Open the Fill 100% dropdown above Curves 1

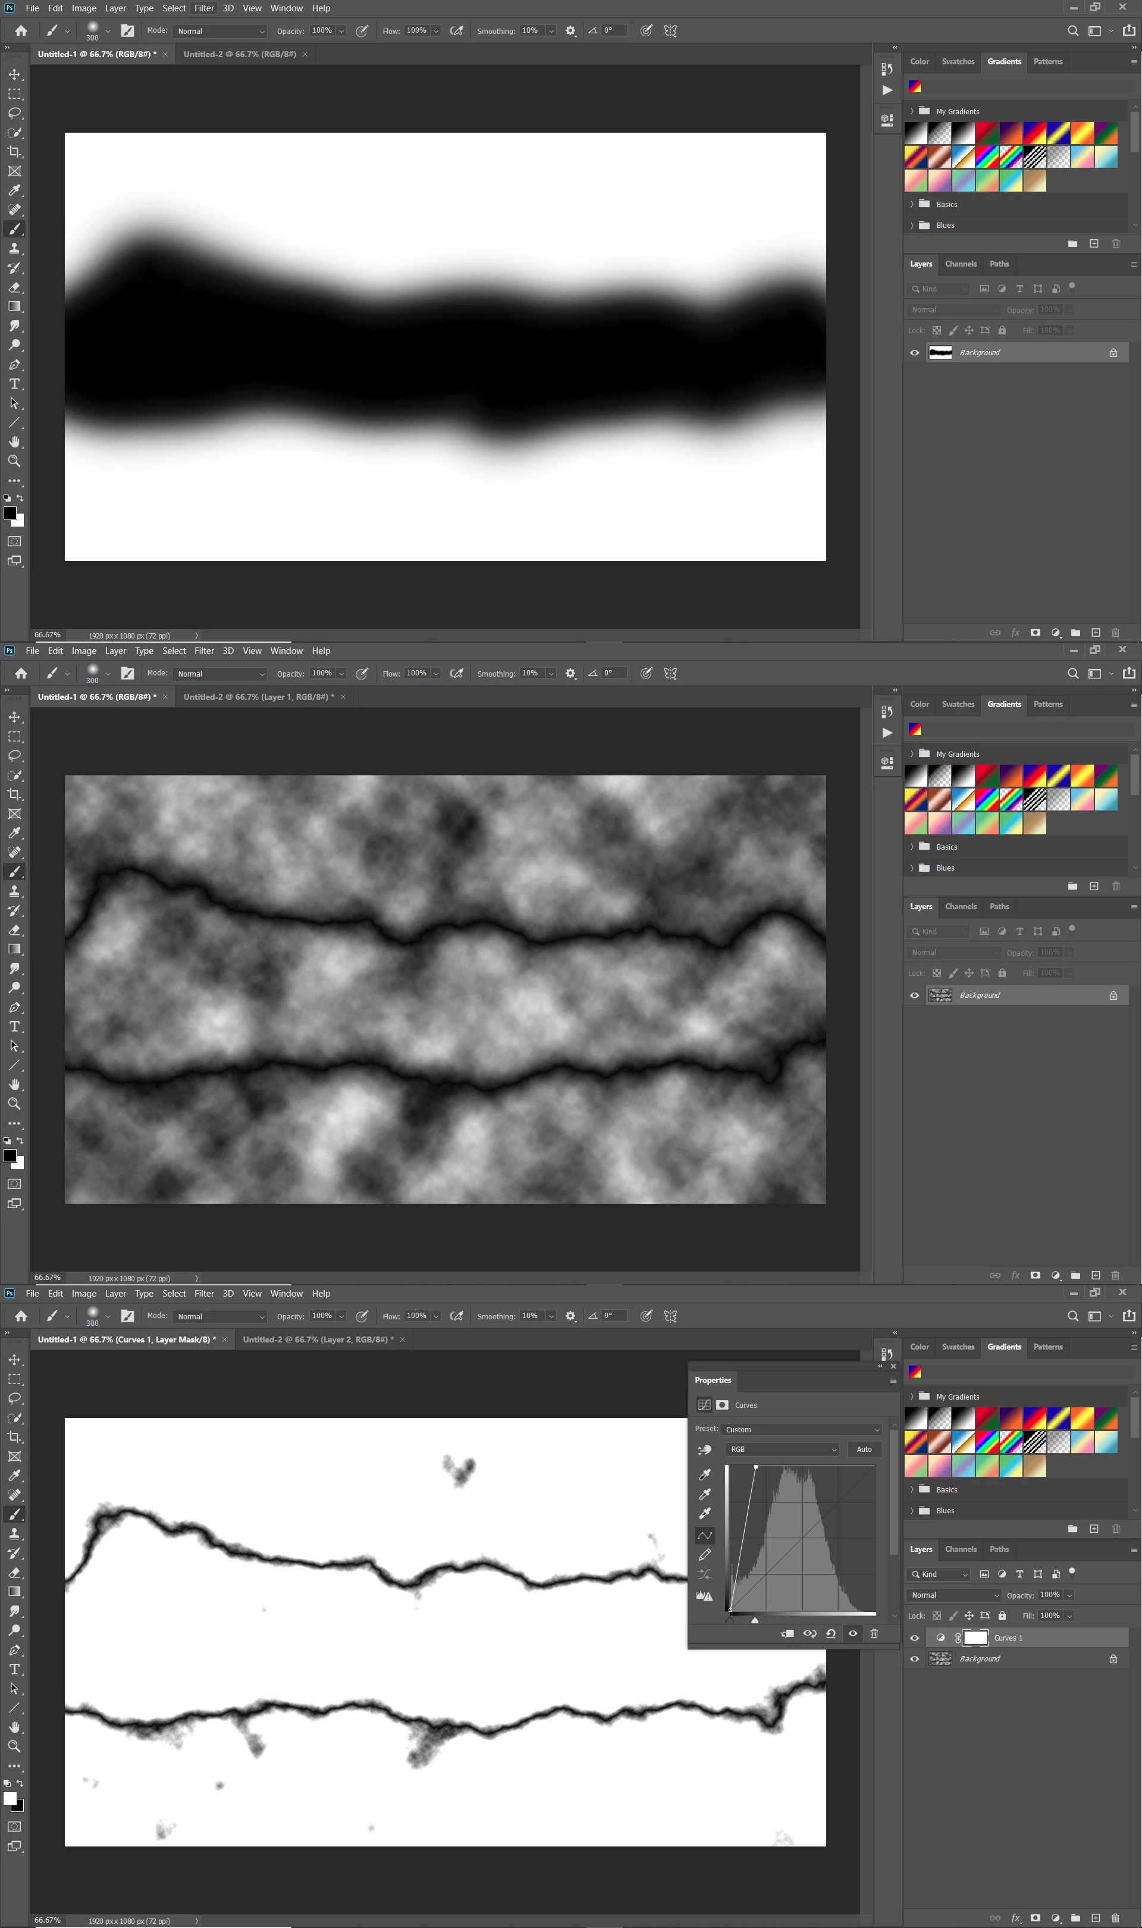tap(1069, 1616)
